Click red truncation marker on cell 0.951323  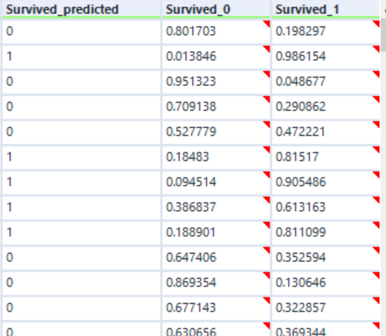[x=266, y=74]
